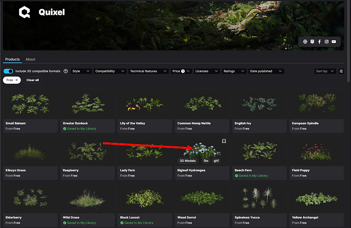Image resolution: width=351 pixels, height=228 pixels.
Task: Open the Compatibility filter dropdown
Action: 110,71
